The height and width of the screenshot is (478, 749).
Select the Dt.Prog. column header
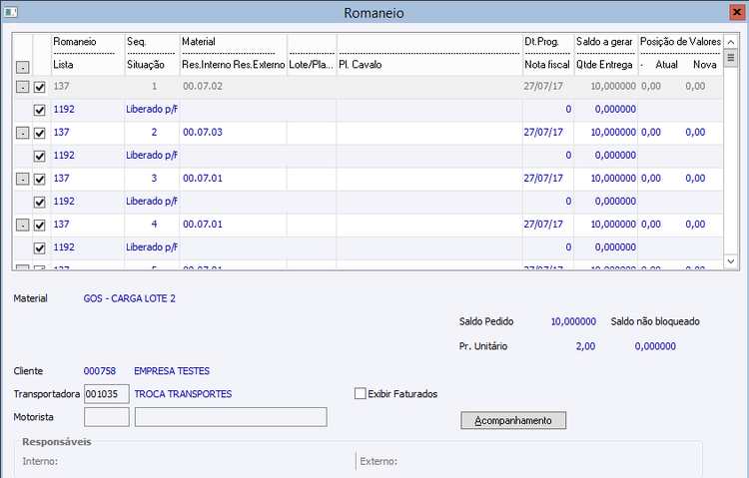tap(541, 42)
